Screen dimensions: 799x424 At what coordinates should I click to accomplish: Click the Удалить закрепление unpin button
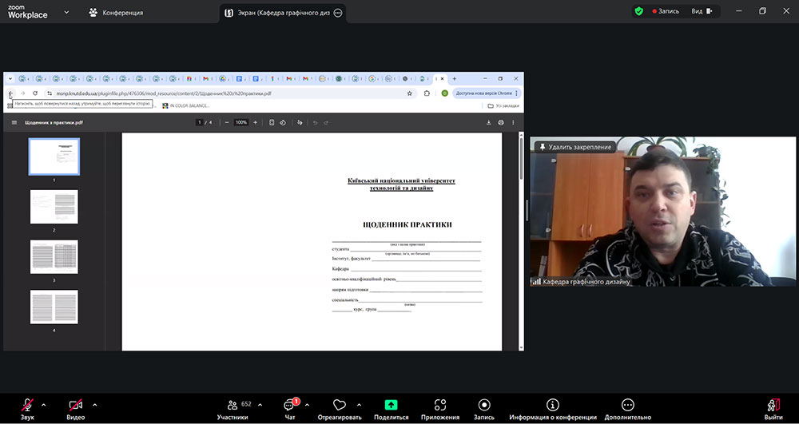point(574,147)
